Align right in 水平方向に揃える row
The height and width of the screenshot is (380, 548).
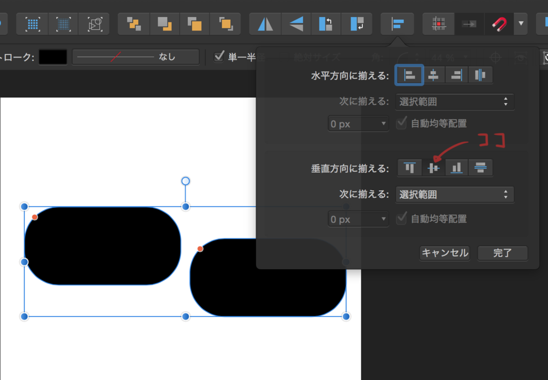pyautogui.click(x=456, y=75)
